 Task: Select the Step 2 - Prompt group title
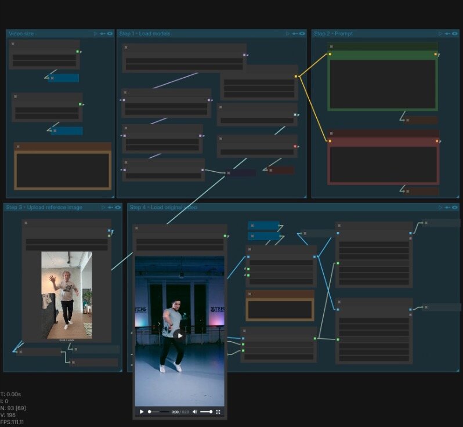[334, 34]
